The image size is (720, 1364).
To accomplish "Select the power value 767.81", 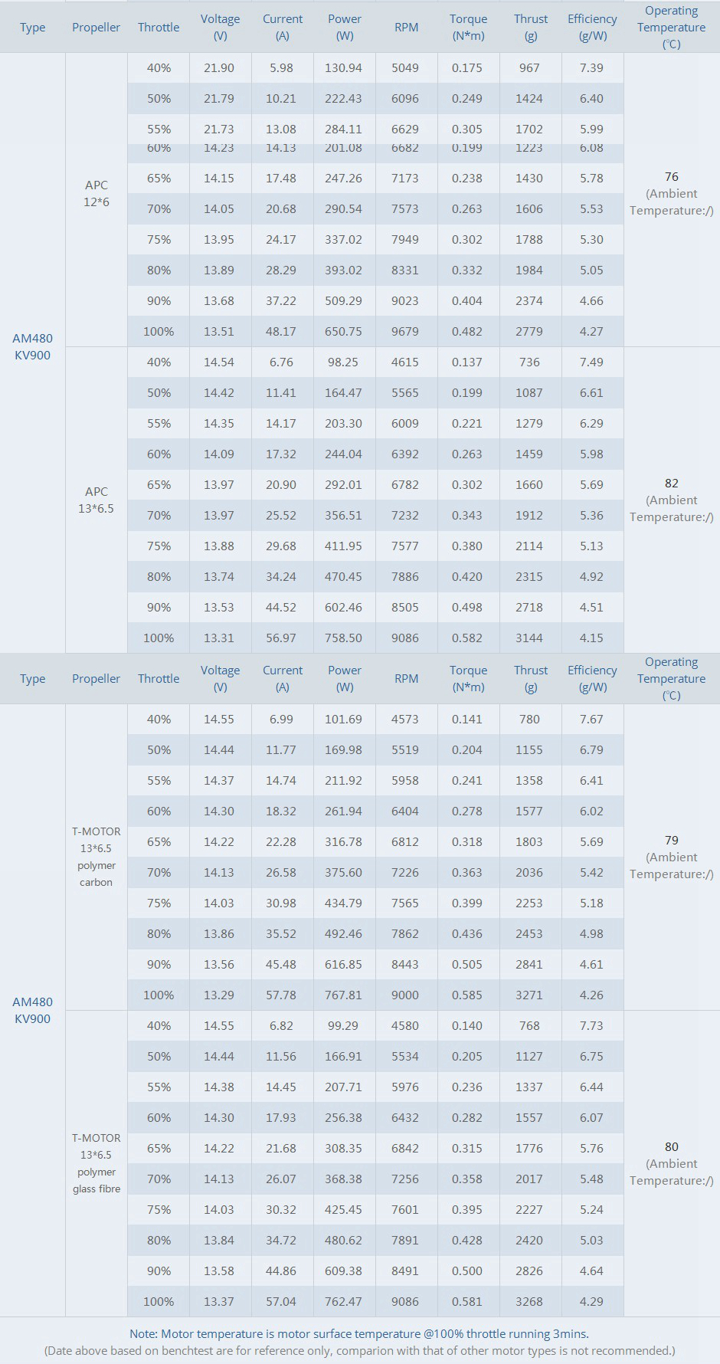I will 343,995.
